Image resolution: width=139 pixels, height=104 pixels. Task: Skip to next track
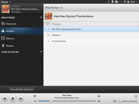[x=21, y=98]
